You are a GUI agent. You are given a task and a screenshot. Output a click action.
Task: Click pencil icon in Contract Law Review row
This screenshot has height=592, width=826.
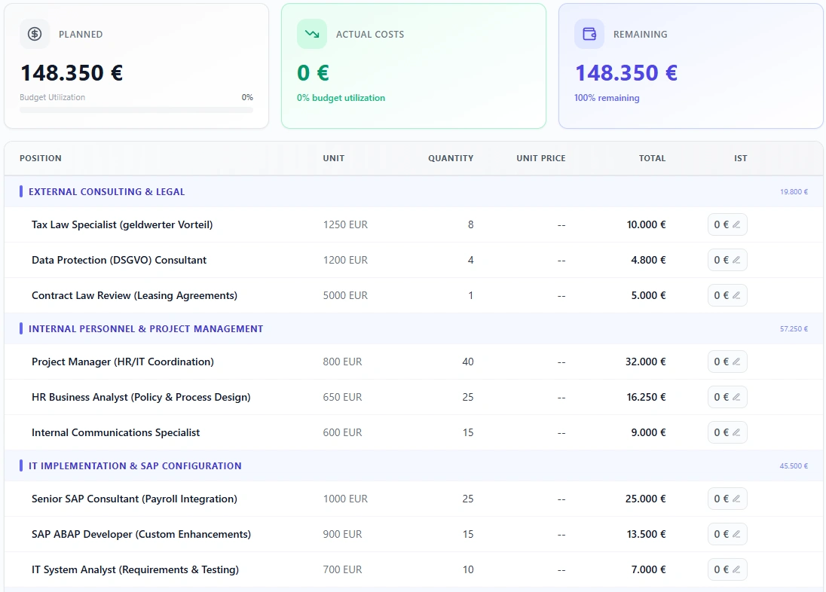pos(736,295)
